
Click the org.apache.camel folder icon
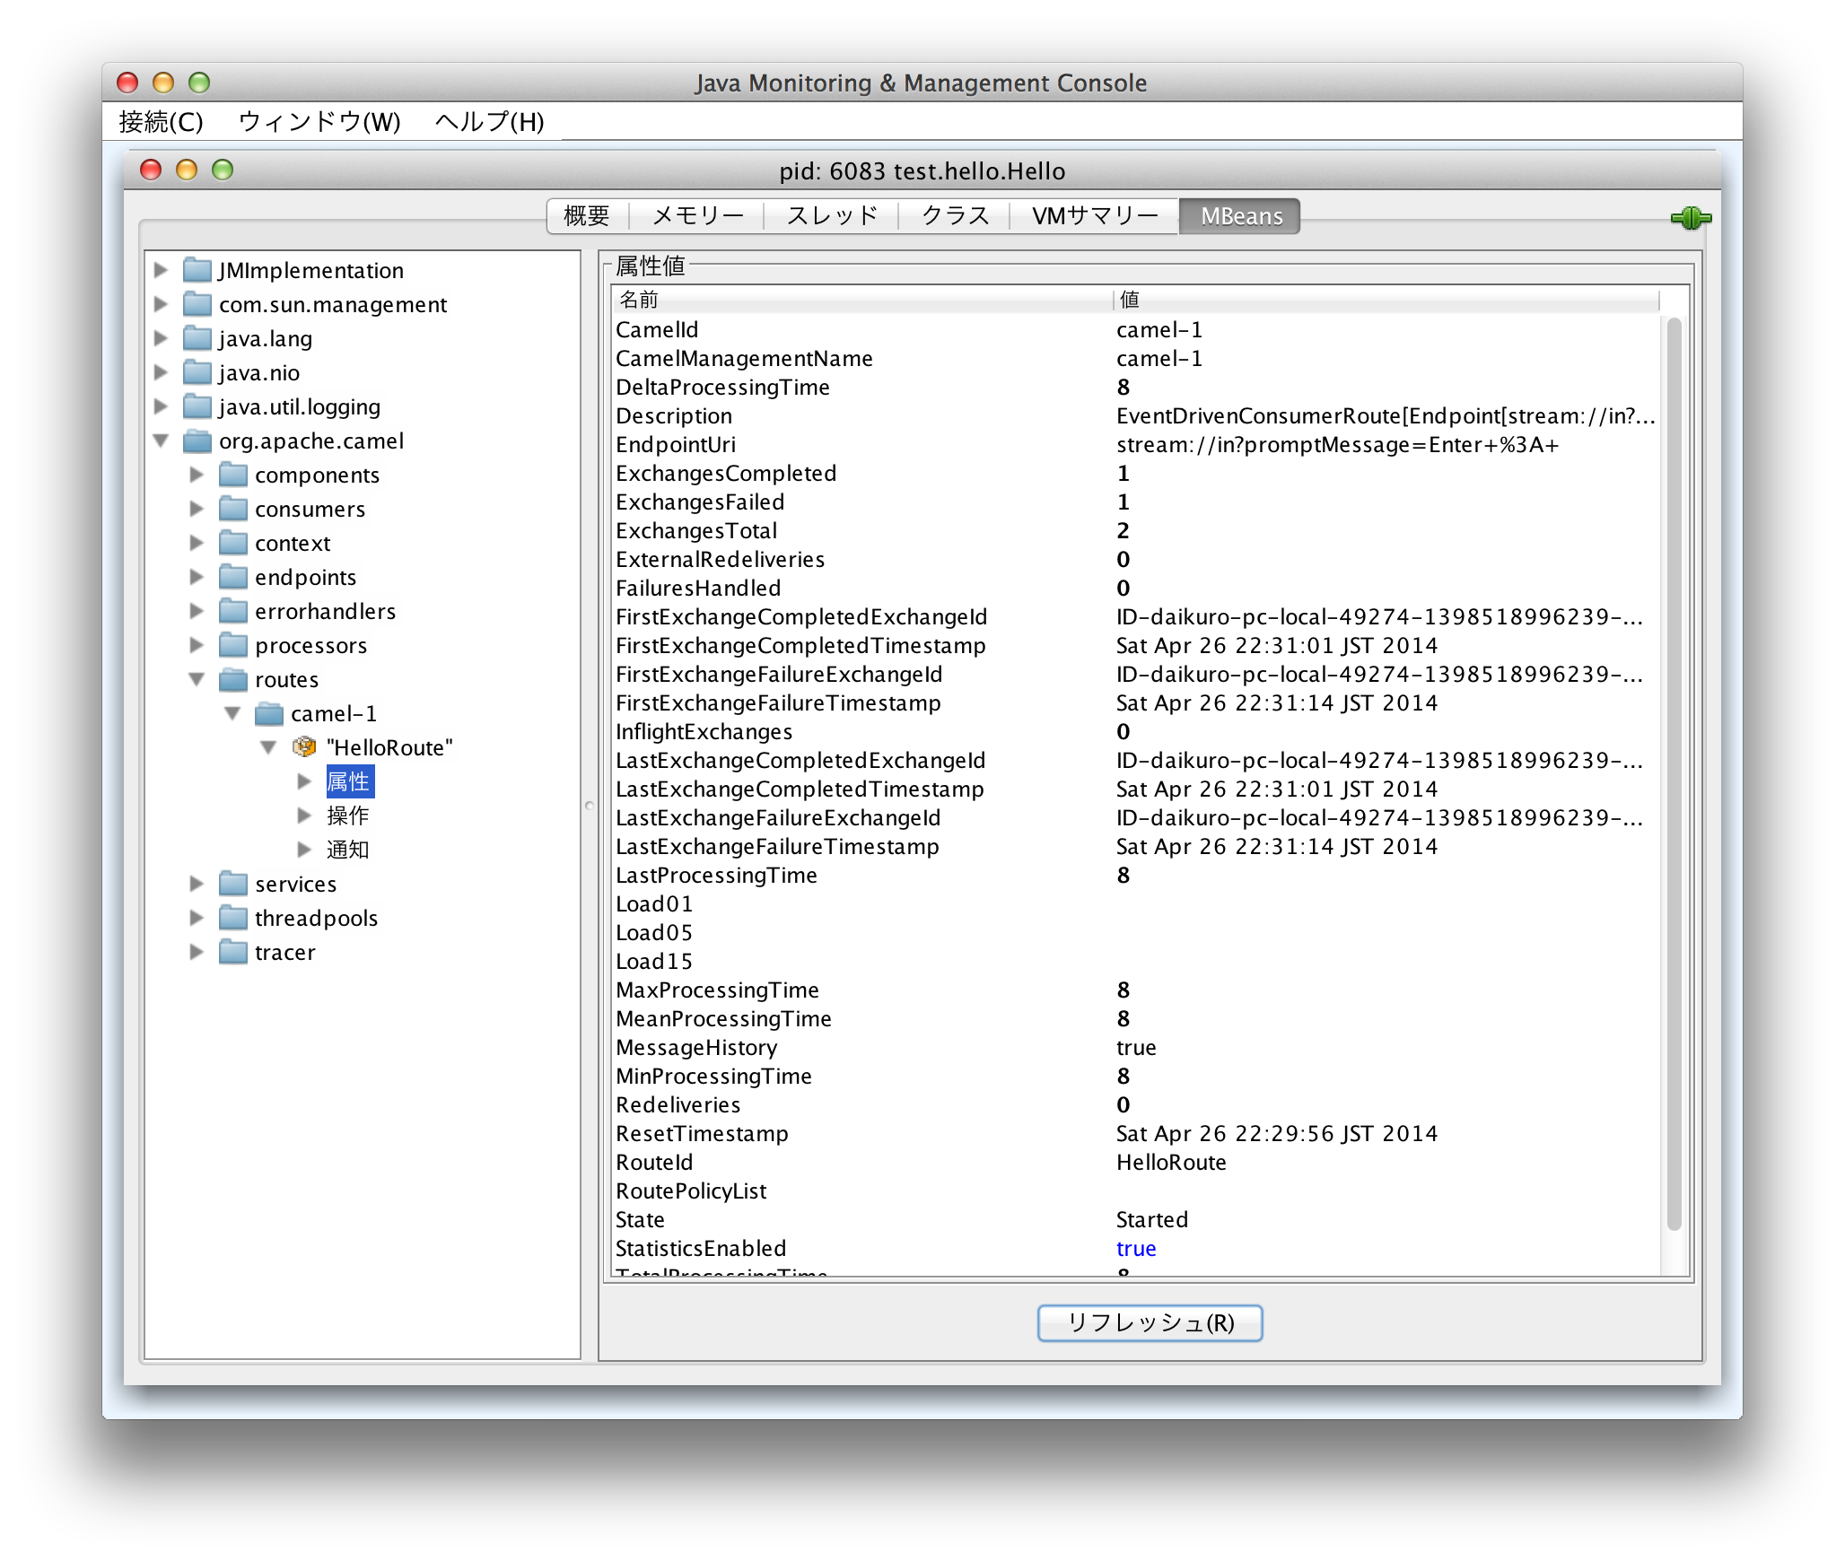tap(197, 440)
